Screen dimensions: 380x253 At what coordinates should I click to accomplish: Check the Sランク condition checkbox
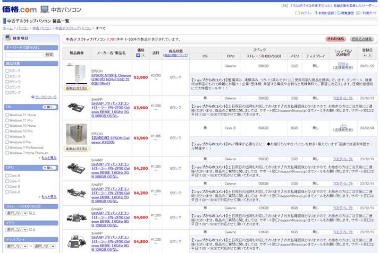pos(7,71)
